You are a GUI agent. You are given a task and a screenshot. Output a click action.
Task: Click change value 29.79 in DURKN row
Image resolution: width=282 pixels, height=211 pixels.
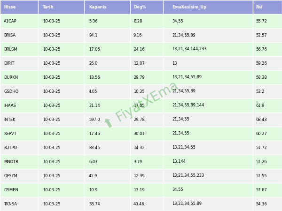point(139,77)
